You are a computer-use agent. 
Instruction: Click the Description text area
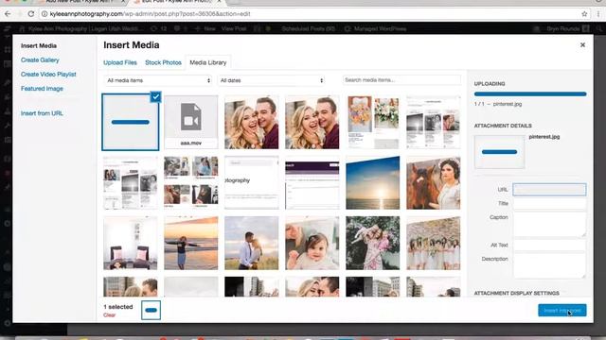[549, 266]
